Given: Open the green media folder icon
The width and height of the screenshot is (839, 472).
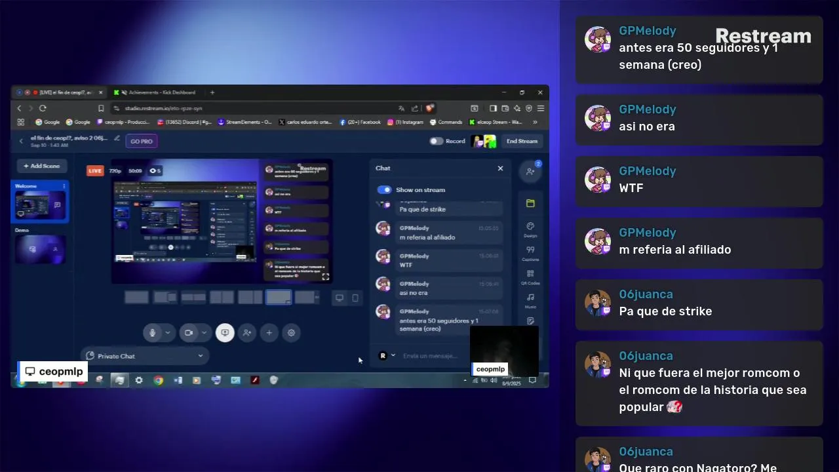Looking at the screenshot, I should click(x=530, y=203).
